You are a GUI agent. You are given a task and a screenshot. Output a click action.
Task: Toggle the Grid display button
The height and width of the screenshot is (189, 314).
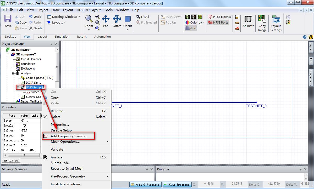coord(191,28)
